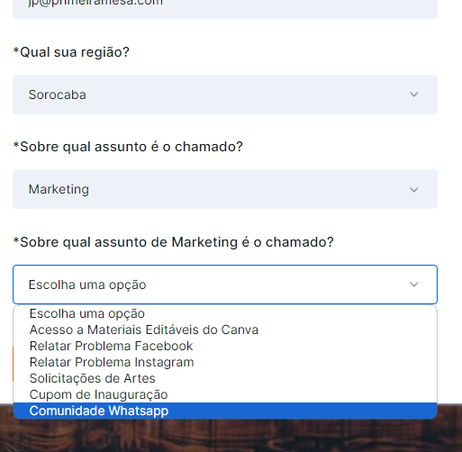This screenshot has height=452, width=462.
Task: Click the 'assunto de Marketing' question label
Action: 174,242
